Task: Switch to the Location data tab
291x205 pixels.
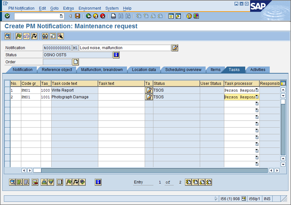Action: [144, 70]
